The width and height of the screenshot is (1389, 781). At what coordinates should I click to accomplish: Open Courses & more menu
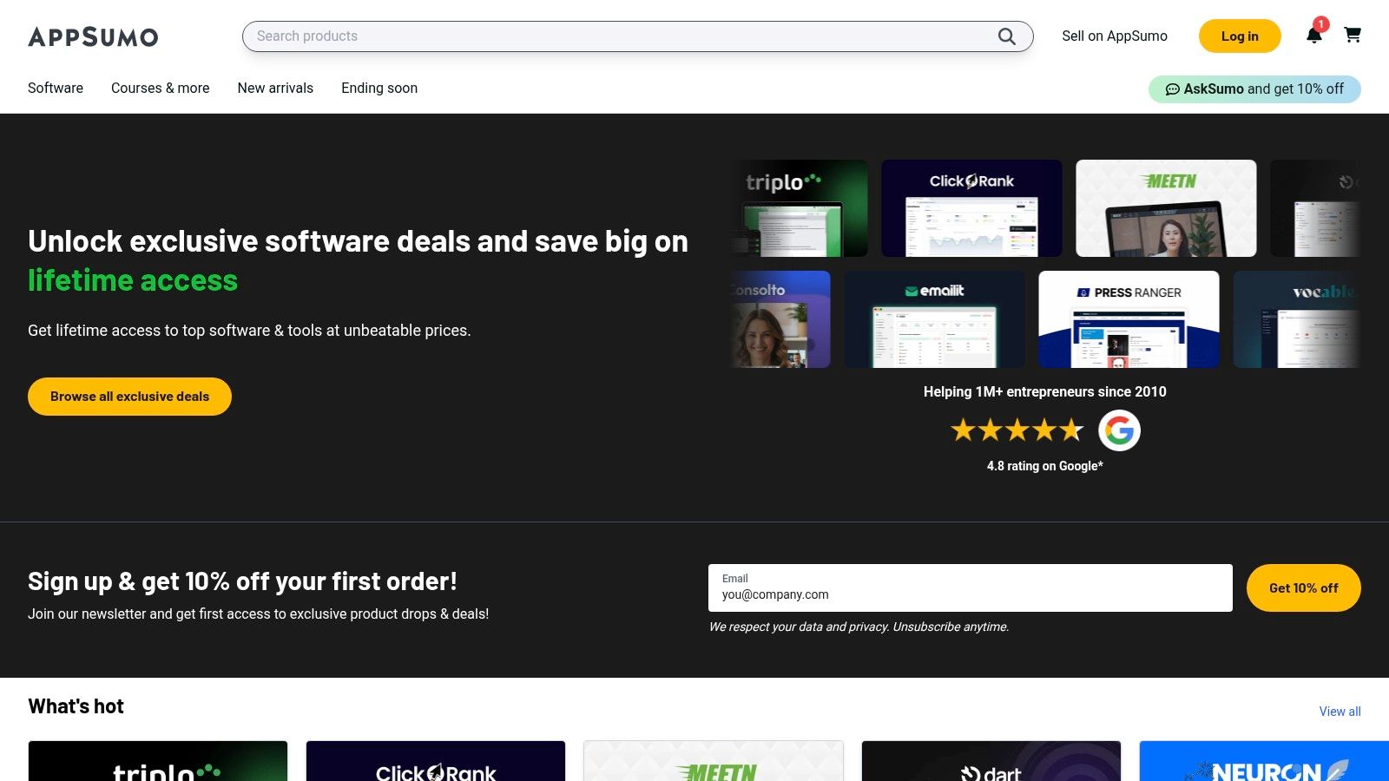(161, 88)
